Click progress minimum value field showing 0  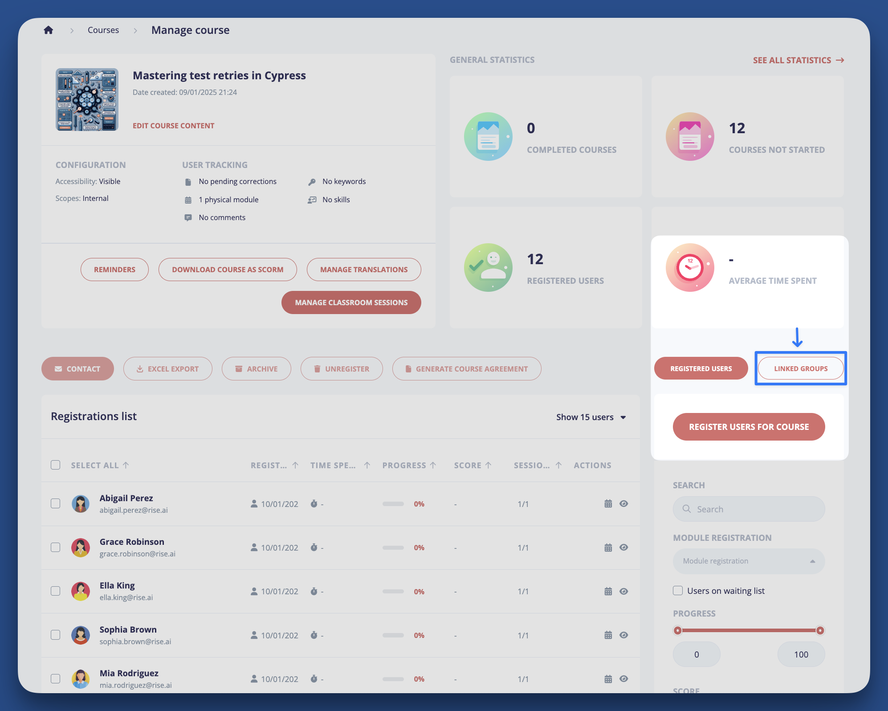[x=697, y=654]
